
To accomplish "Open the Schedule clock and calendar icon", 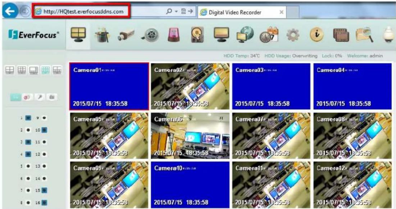I will 269,35.
